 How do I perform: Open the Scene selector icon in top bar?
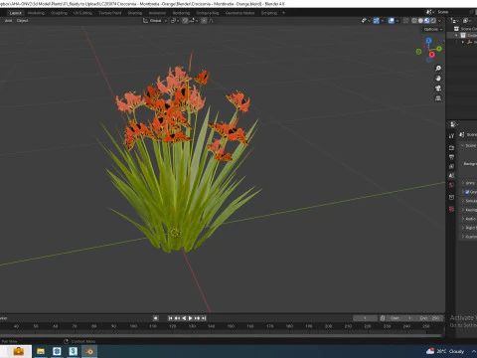click(430, 12)
